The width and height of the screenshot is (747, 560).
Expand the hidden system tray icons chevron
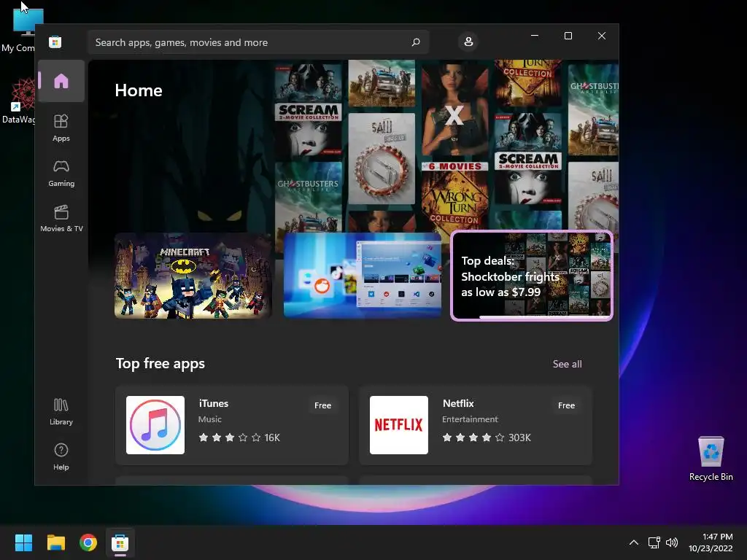click(634, 542)
